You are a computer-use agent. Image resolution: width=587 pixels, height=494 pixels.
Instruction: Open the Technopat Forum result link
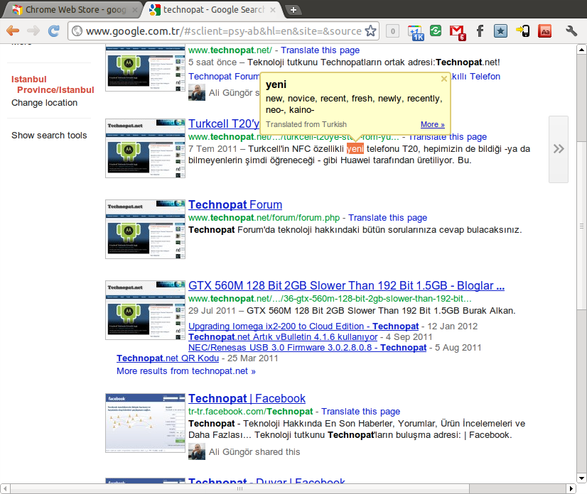click(235, 204)
